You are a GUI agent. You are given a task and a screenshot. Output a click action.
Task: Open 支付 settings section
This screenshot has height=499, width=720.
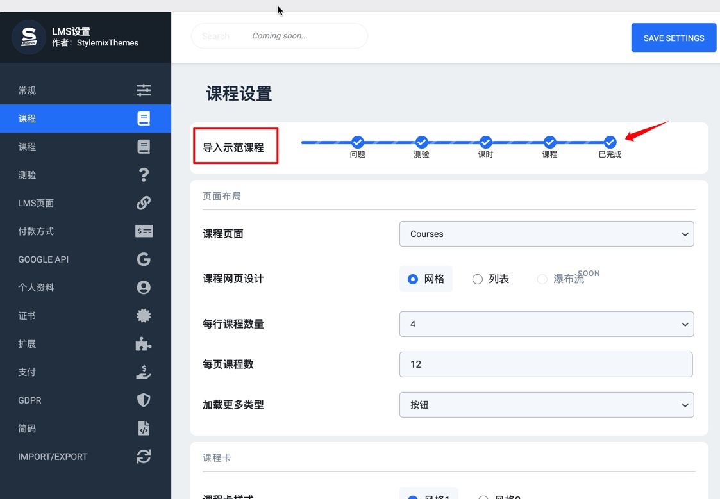click(85, 372)
